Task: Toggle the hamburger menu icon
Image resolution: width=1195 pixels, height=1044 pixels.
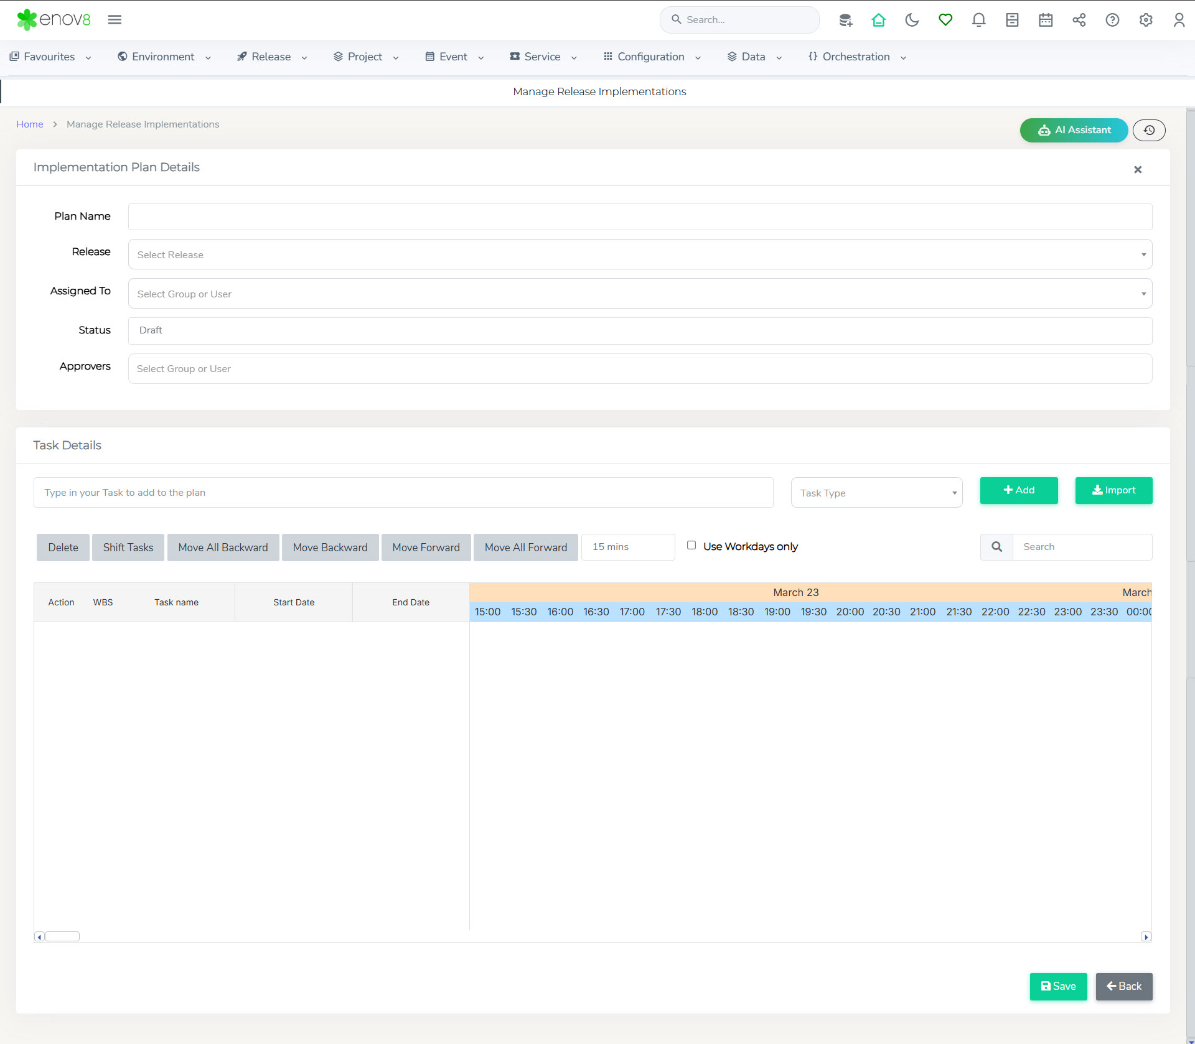Action: click(x=115, y=20)
